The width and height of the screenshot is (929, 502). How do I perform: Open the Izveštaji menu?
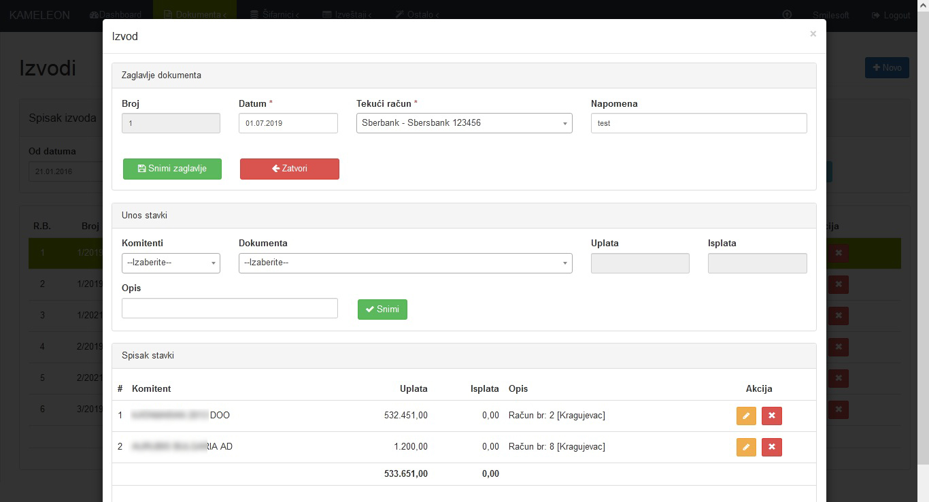(x=347, y=15)
